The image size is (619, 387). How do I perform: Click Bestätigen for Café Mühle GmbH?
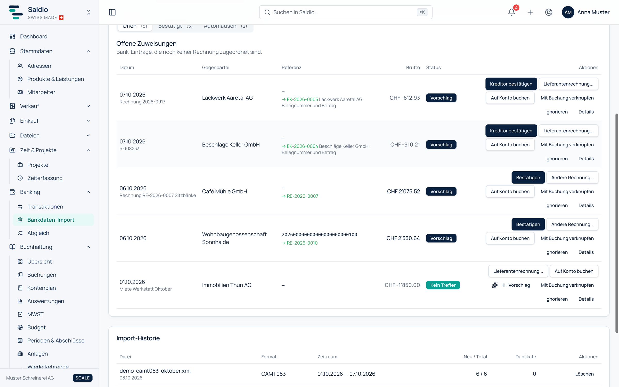[528, 178]
